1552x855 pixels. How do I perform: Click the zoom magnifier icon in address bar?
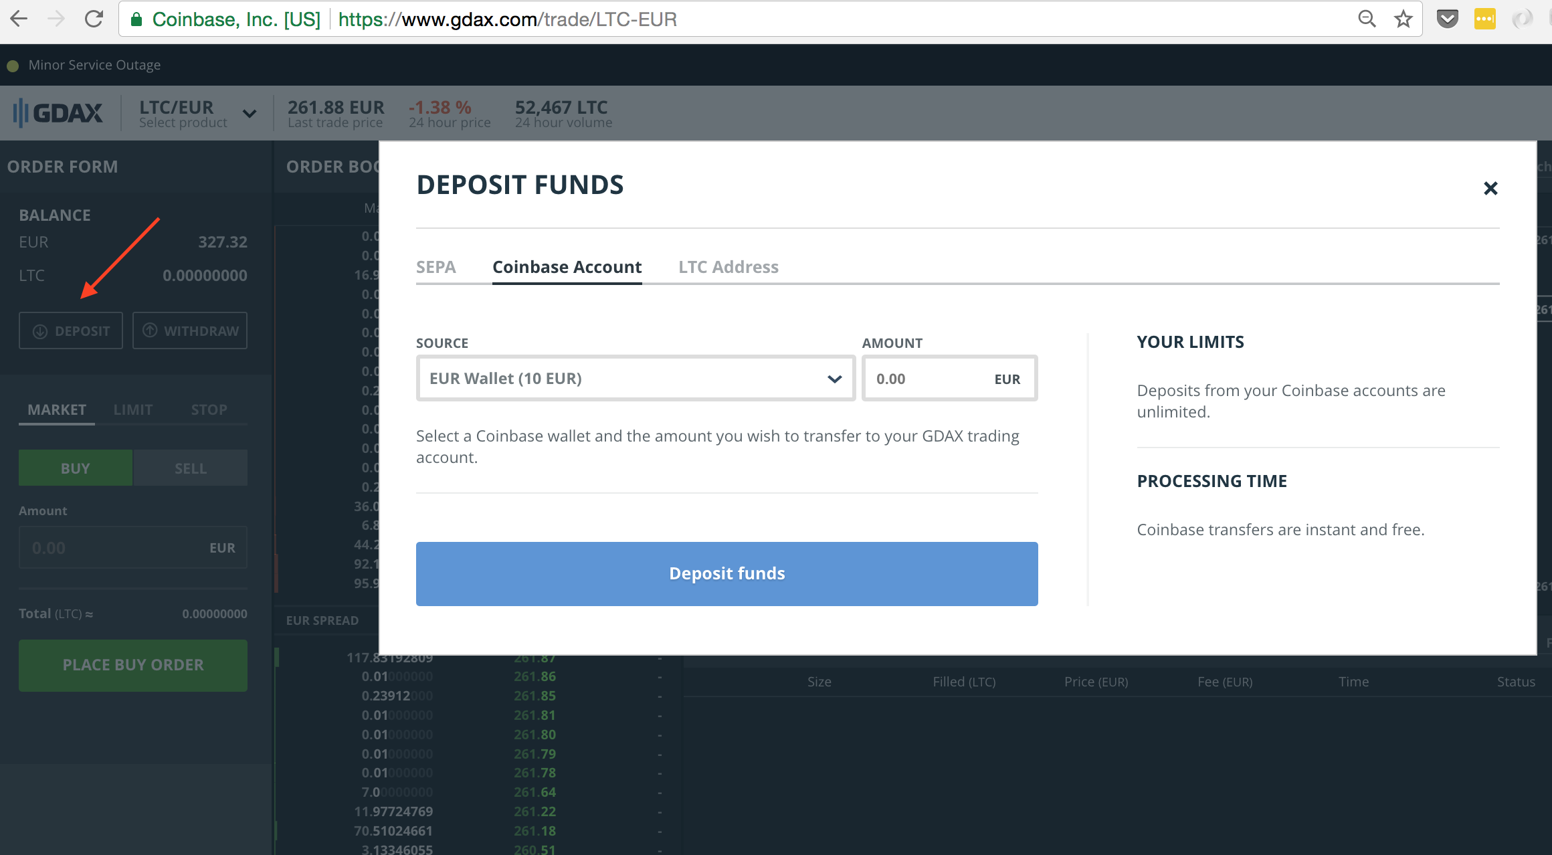pos(1367,19)
